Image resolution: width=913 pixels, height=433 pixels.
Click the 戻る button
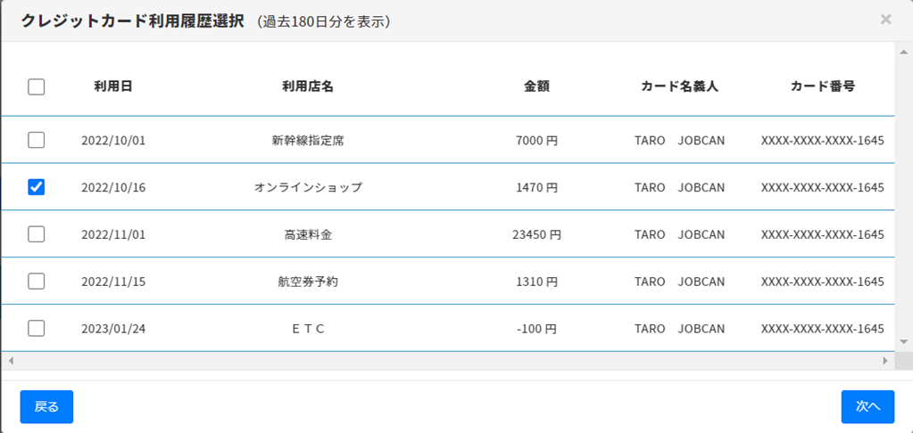(x=46, y=406)
